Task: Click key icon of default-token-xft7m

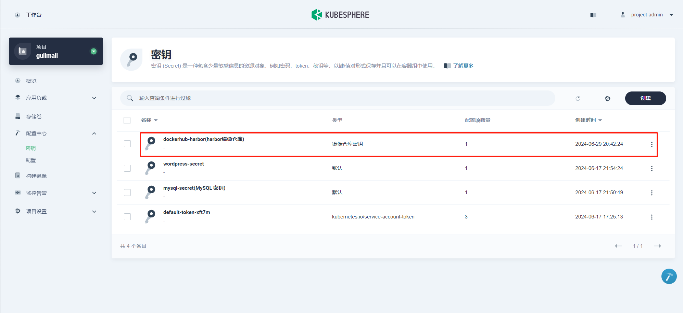Action: (x=150, y=216)
